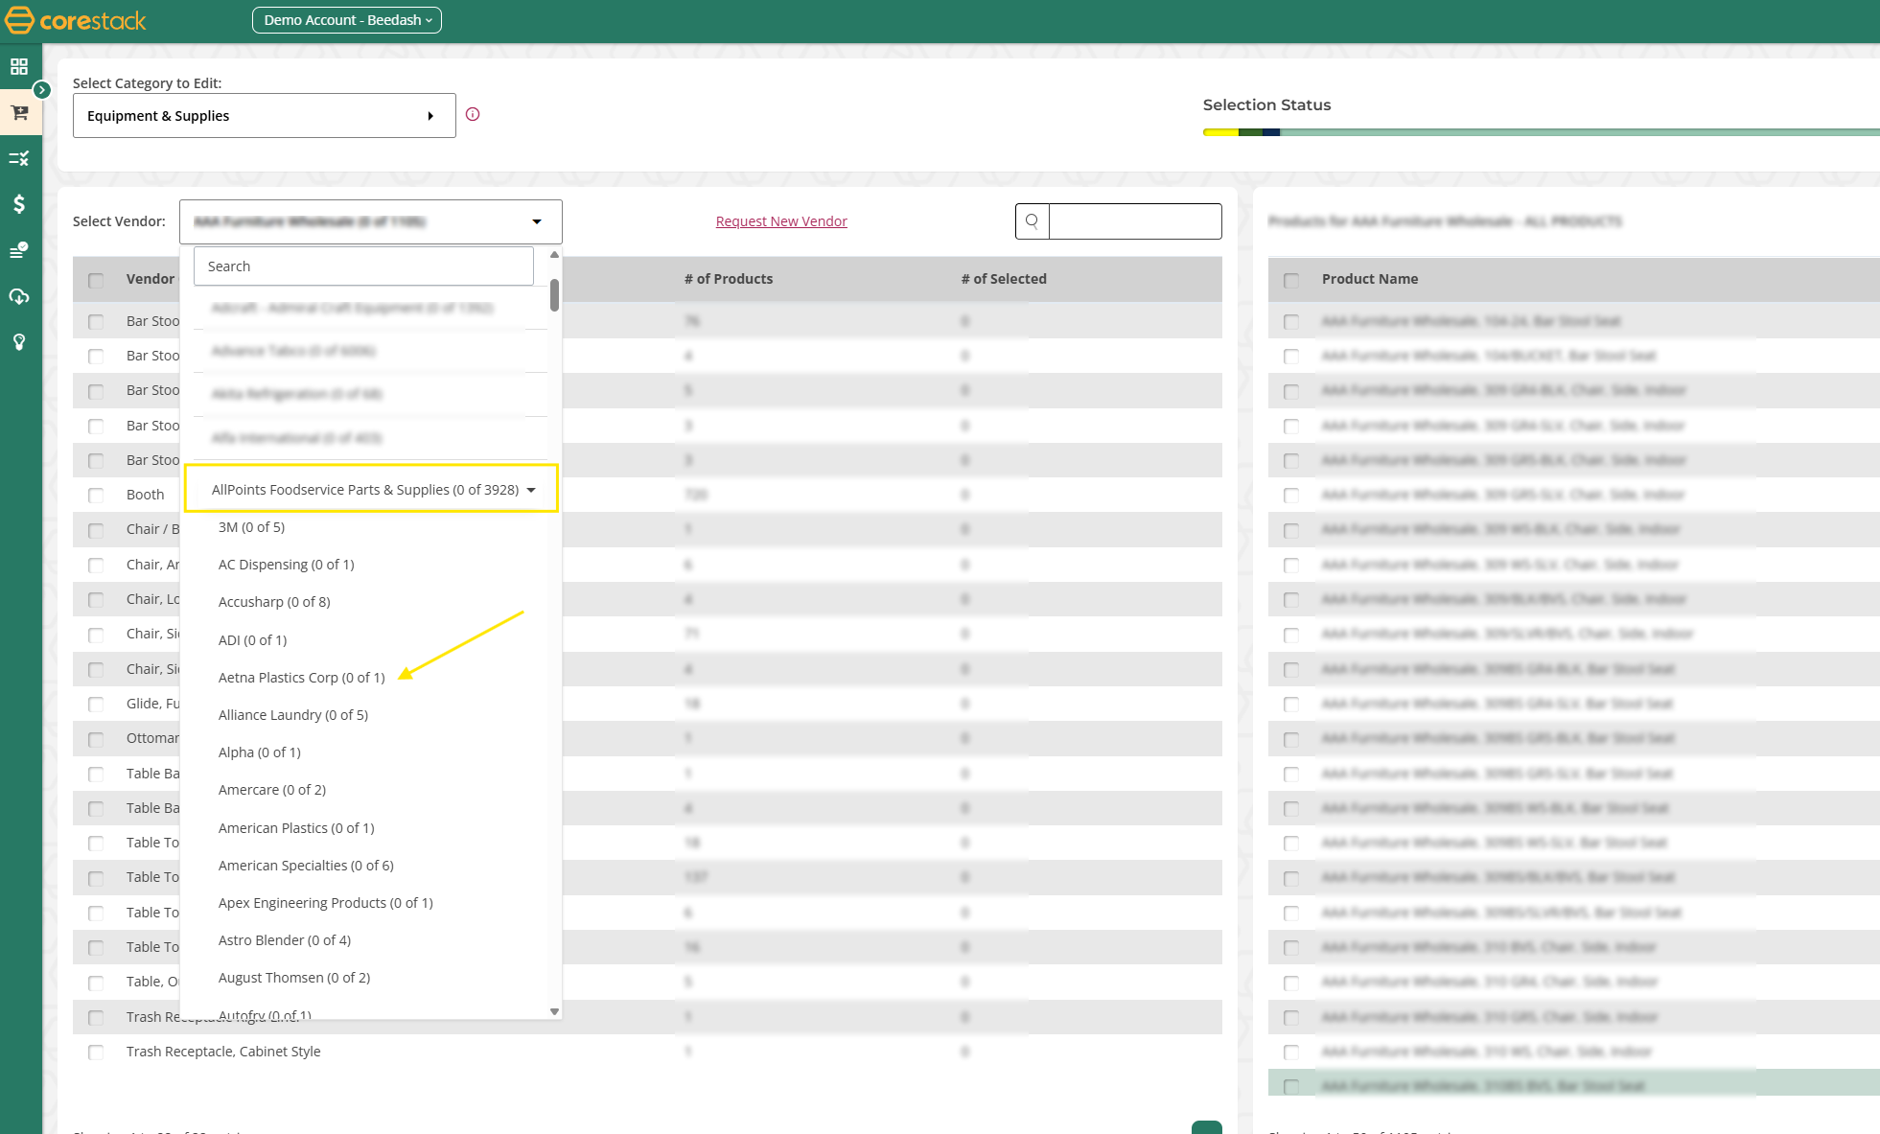Open Demo Account - Beedash account switcher

tap(347, 20)
